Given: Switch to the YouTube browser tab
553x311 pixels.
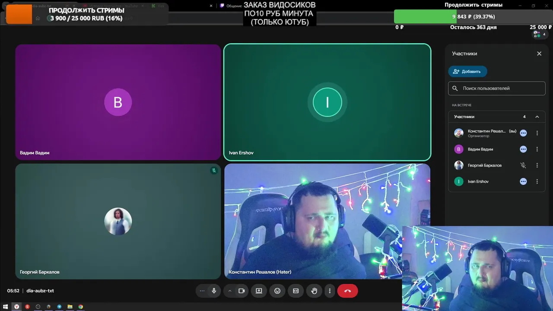Looking at the screenshot, I should pyautogui.click(x=114, y=6).
